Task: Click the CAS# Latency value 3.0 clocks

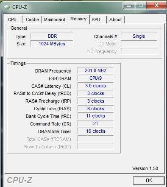Action: [96, 86]
